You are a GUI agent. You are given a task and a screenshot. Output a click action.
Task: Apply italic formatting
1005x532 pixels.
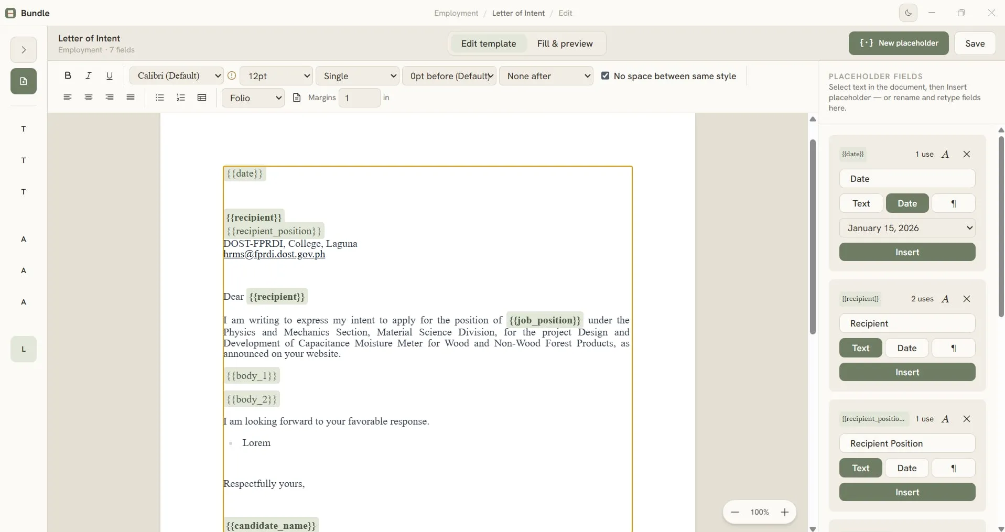point(89,75)
